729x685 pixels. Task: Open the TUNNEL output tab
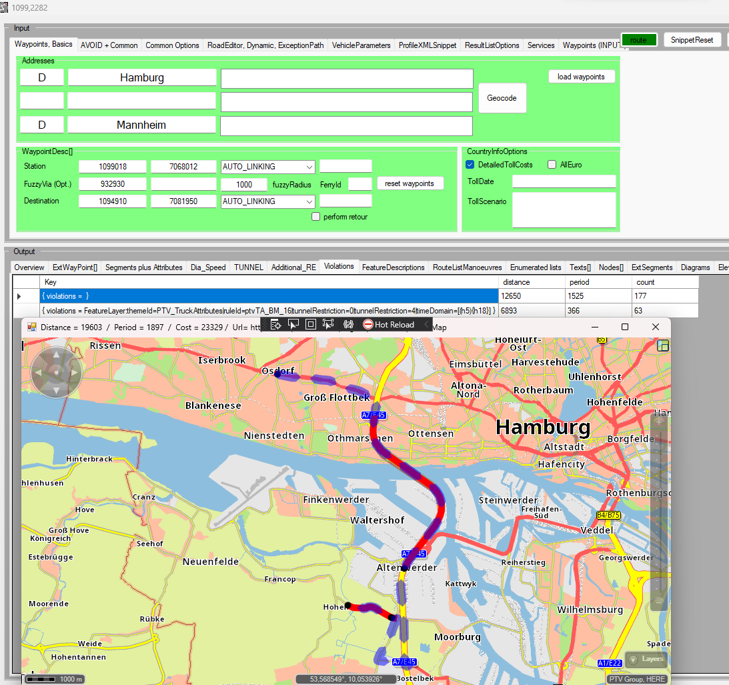tap(248, 267)
